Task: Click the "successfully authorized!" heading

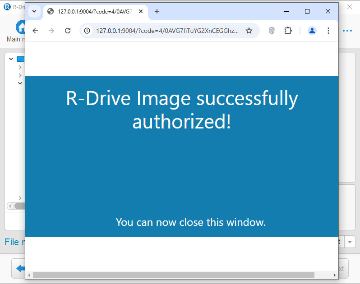Action: [x=182, y=110]
